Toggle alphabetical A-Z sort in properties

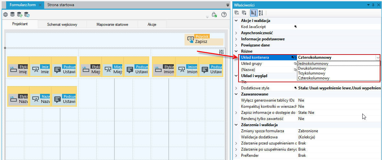tap(260, 13)
